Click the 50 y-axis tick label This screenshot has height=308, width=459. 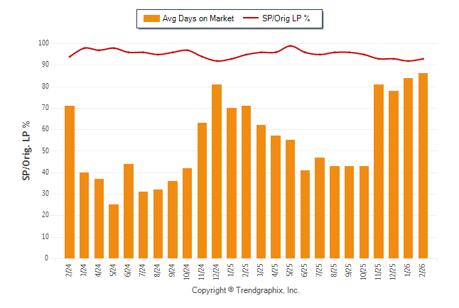click(x=45, y=151)
